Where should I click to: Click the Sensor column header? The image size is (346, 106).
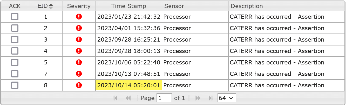pos(195,6)
